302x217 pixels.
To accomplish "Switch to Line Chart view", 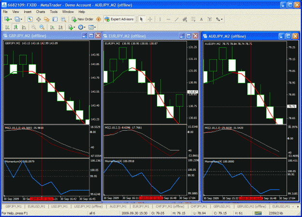I will [24, 27].
